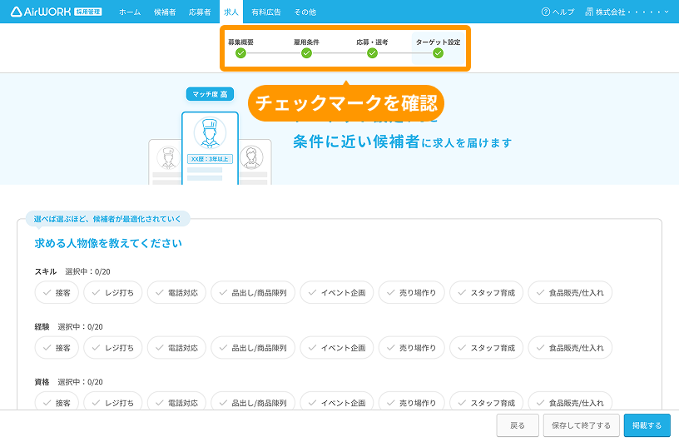This screenshot has height=442, width=679.
Task: Select スタッフ育成 chip under 経験
Action: click(486, 348)
